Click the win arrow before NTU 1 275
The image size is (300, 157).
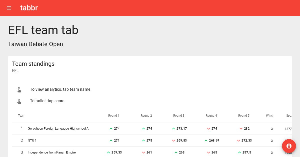click(143, 141)
